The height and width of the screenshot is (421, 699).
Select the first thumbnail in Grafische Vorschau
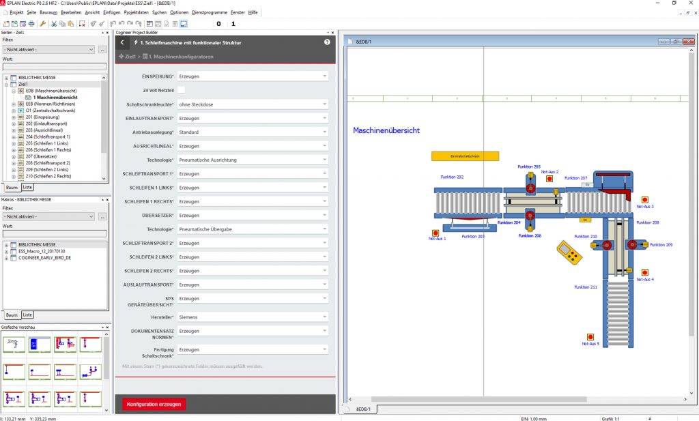pyautogui.click(x=14, y=345)
